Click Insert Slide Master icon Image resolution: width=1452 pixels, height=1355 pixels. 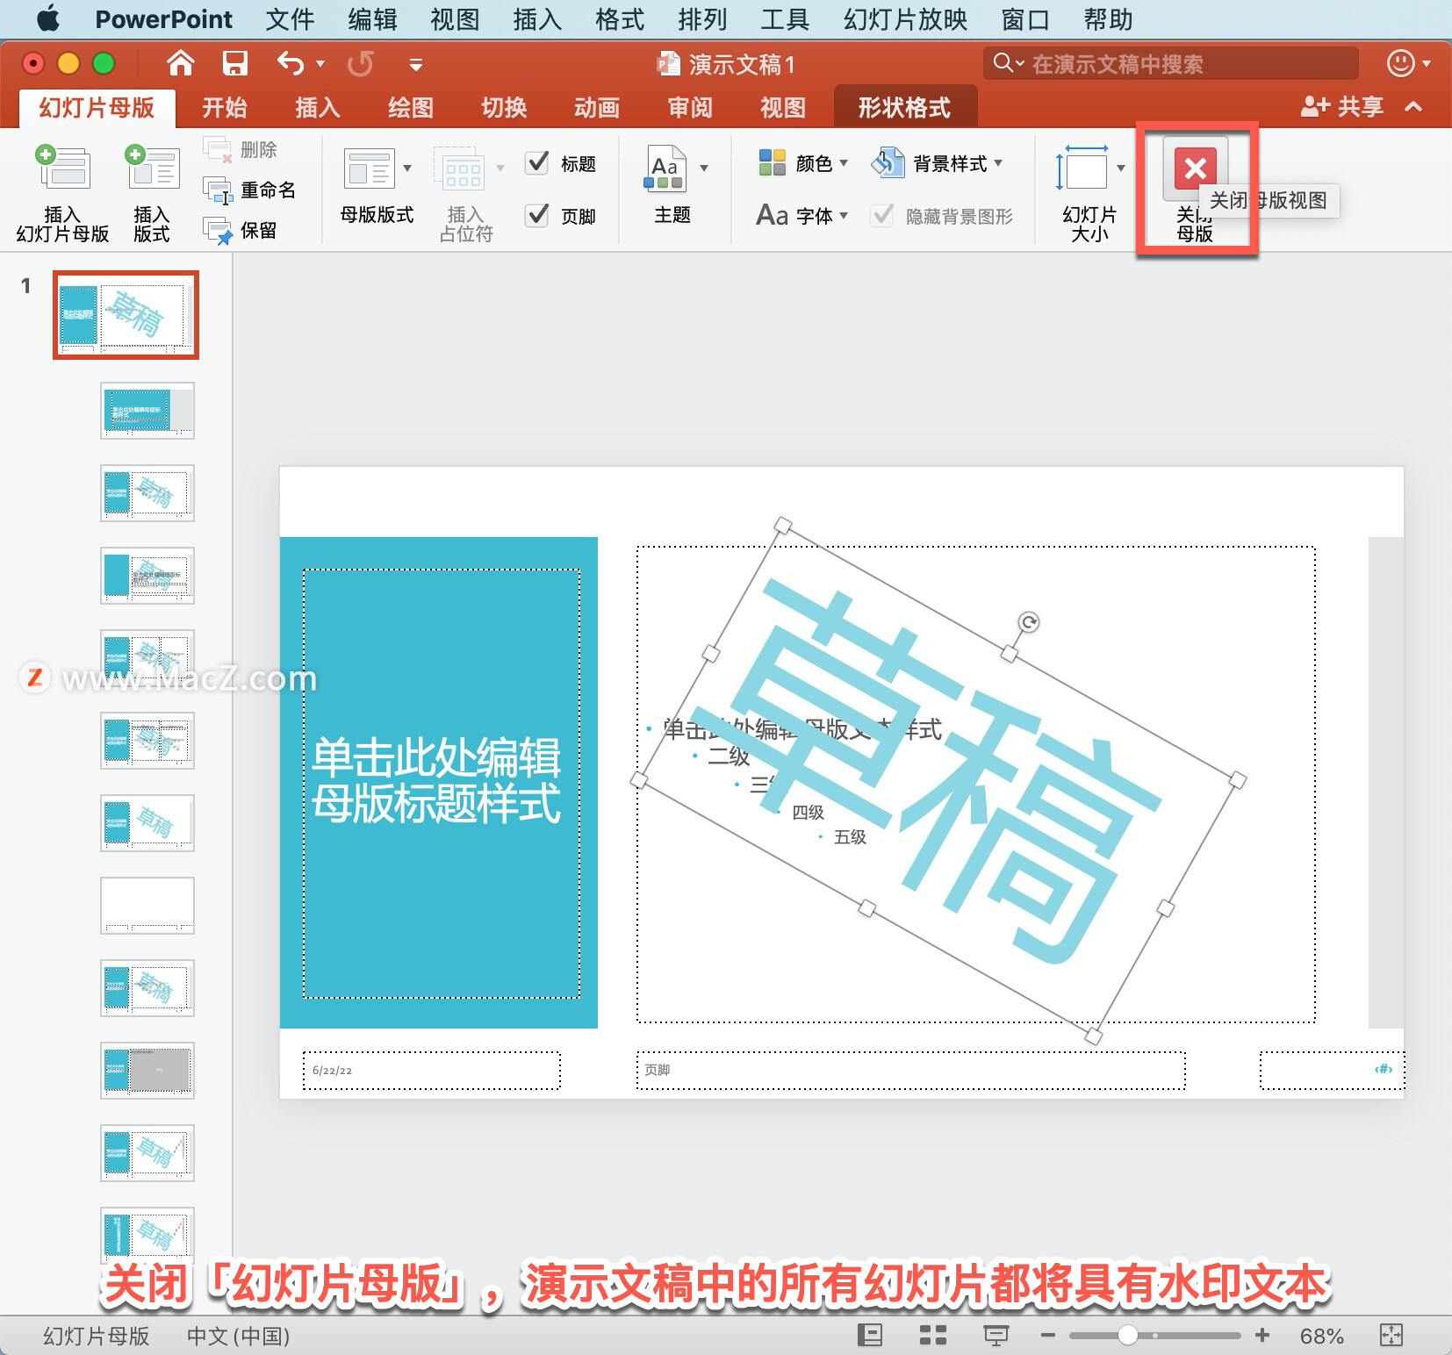[x=62, y=168]
